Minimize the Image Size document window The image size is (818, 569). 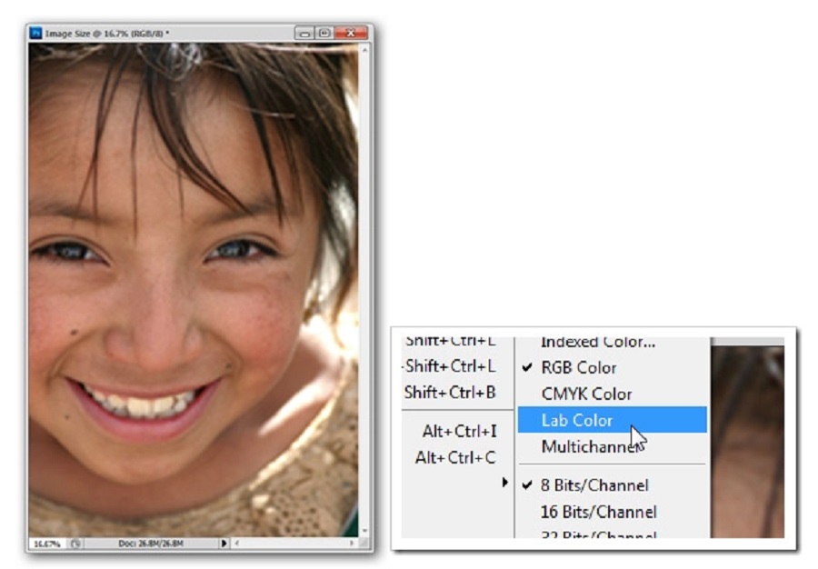304,33
